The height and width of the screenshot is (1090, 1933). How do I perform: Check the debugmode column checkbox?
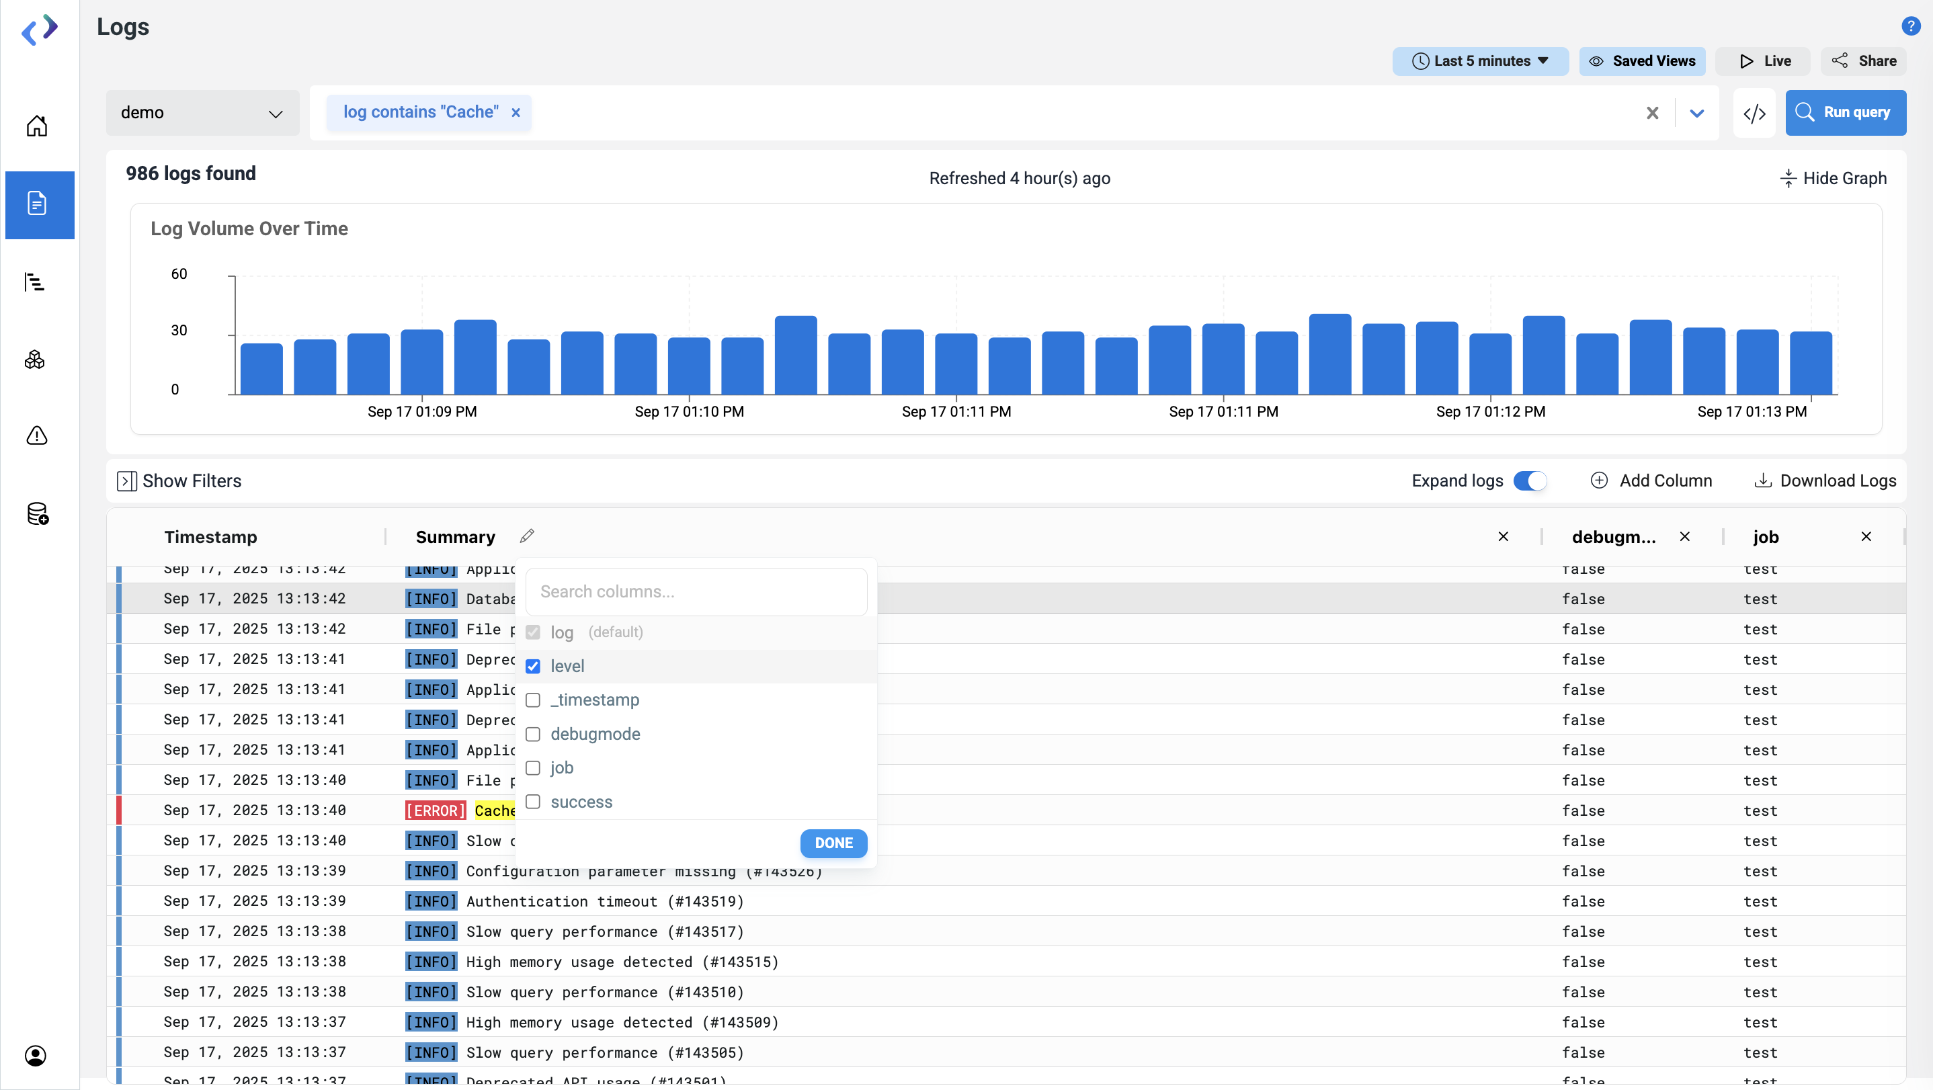533,734
